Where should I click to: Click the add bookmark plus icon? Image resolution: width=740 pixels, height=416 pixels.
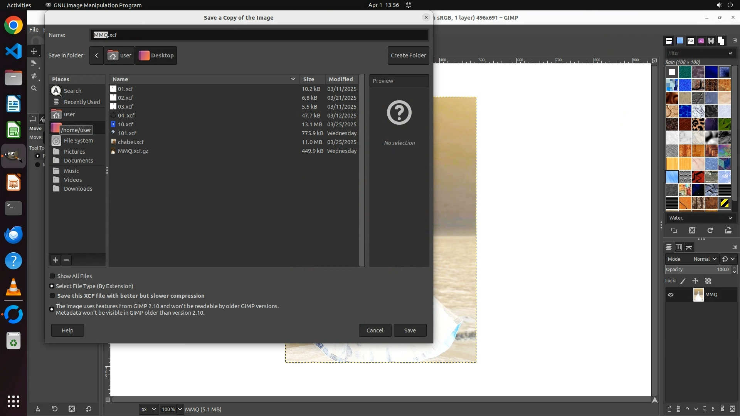point(55,260)
